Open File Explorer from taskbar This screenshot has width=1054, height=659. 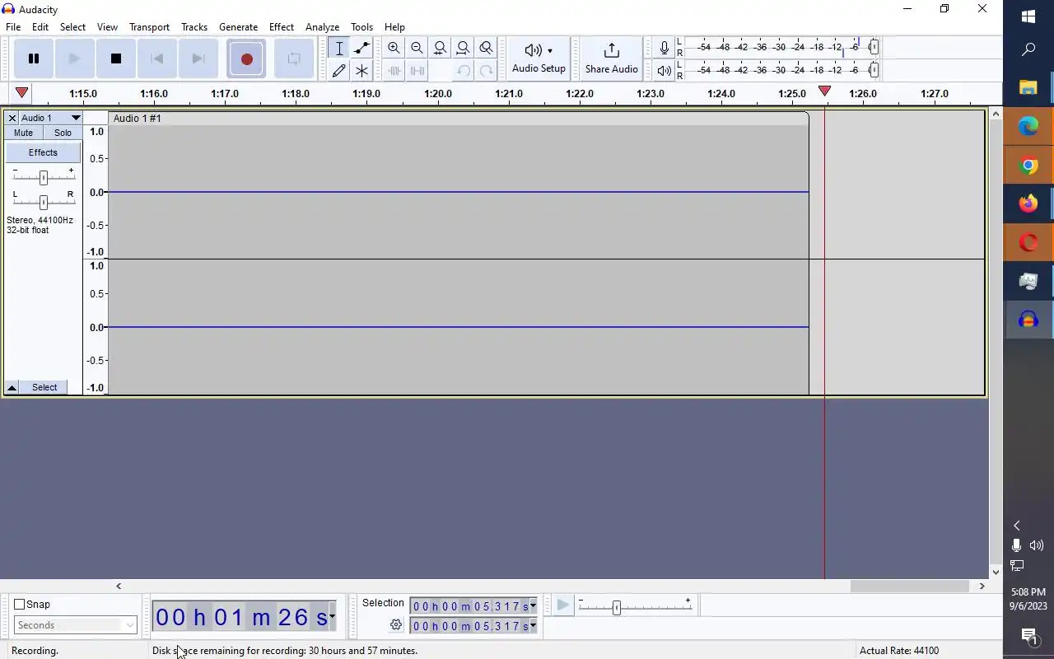pos(1028,88)
